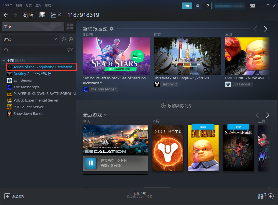Click PUBG: Experimental Server list icon

(9, 100)
